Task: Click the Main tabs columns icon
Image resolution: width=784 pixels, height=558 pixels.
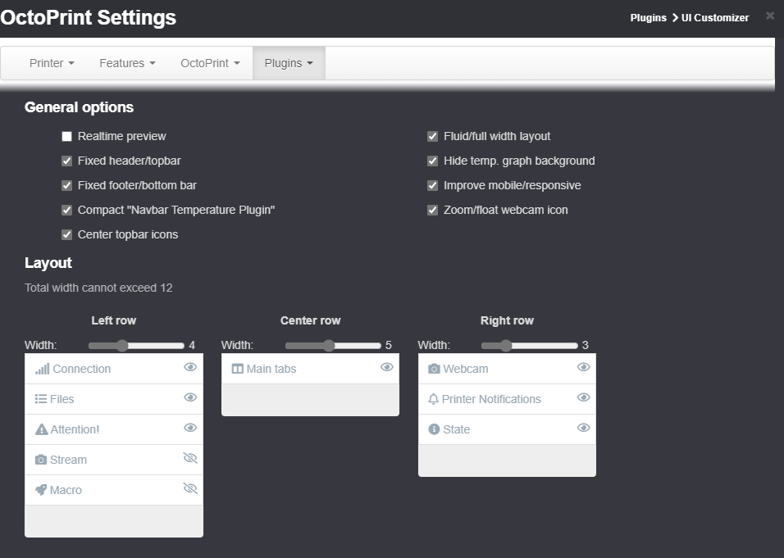Action: (x=238, y=370)
